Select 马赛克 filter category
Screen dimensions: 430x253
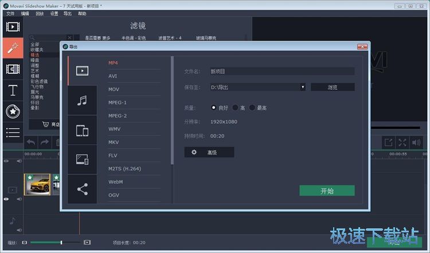(x=37, y=97)
